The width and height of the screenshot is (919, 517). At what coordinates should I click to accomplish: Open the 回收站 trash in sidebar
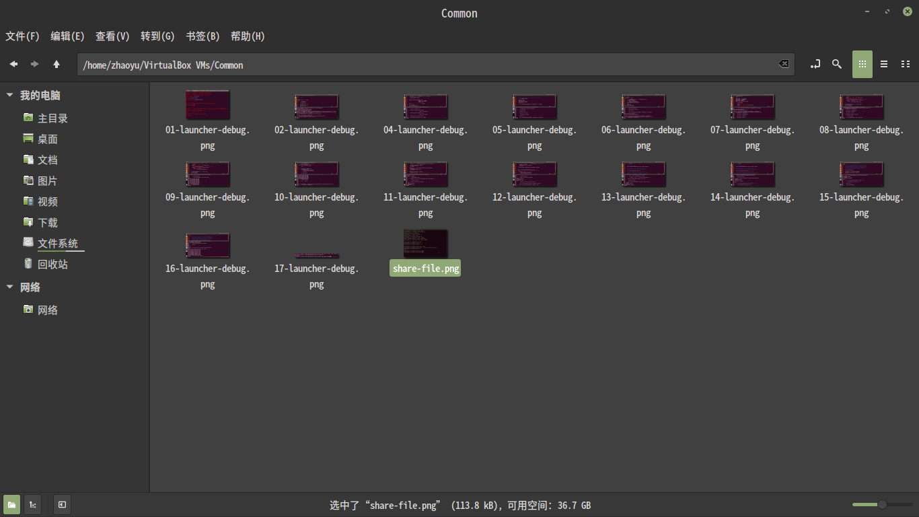[52, 265]
